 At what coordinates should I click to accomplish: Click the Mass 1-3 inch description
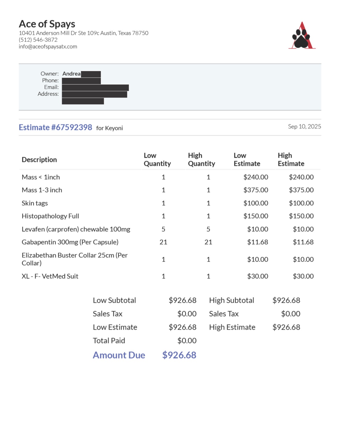42,190
